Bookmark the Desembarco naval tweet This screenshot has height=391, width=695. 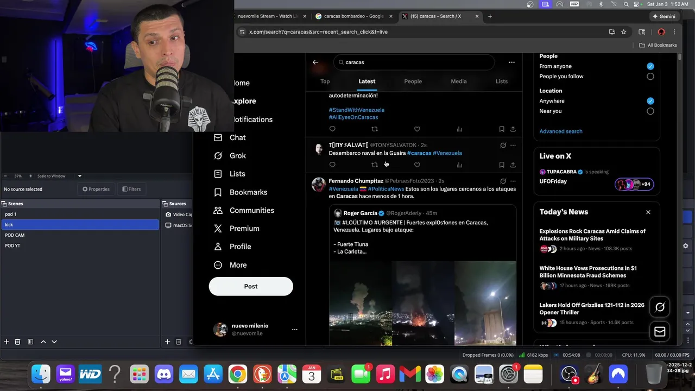point(502,165)
